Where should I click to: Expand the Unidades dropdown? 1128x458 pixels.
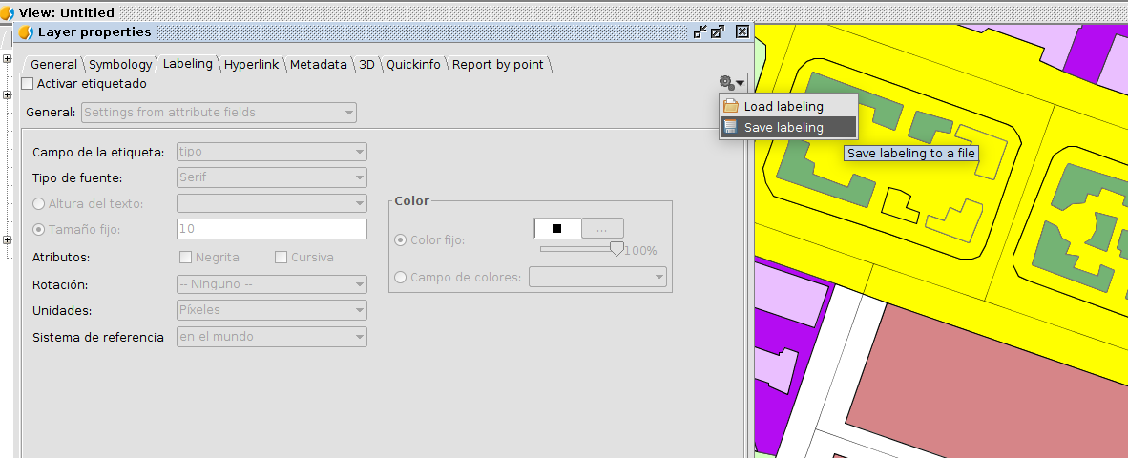pyautogui.click(x=272, y=310)
